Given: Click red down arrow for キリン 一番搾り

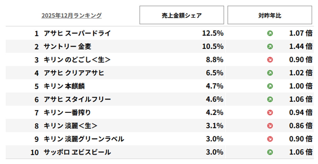Looking at the screenshot, I should 270,112.
